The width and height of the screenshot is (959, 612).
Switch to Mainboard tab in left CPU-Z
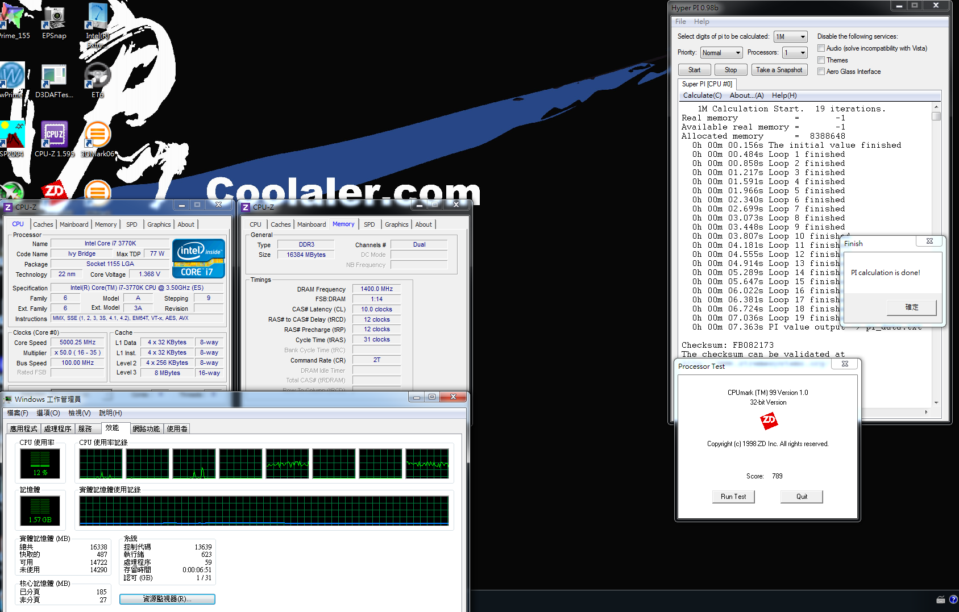(74, 224)
